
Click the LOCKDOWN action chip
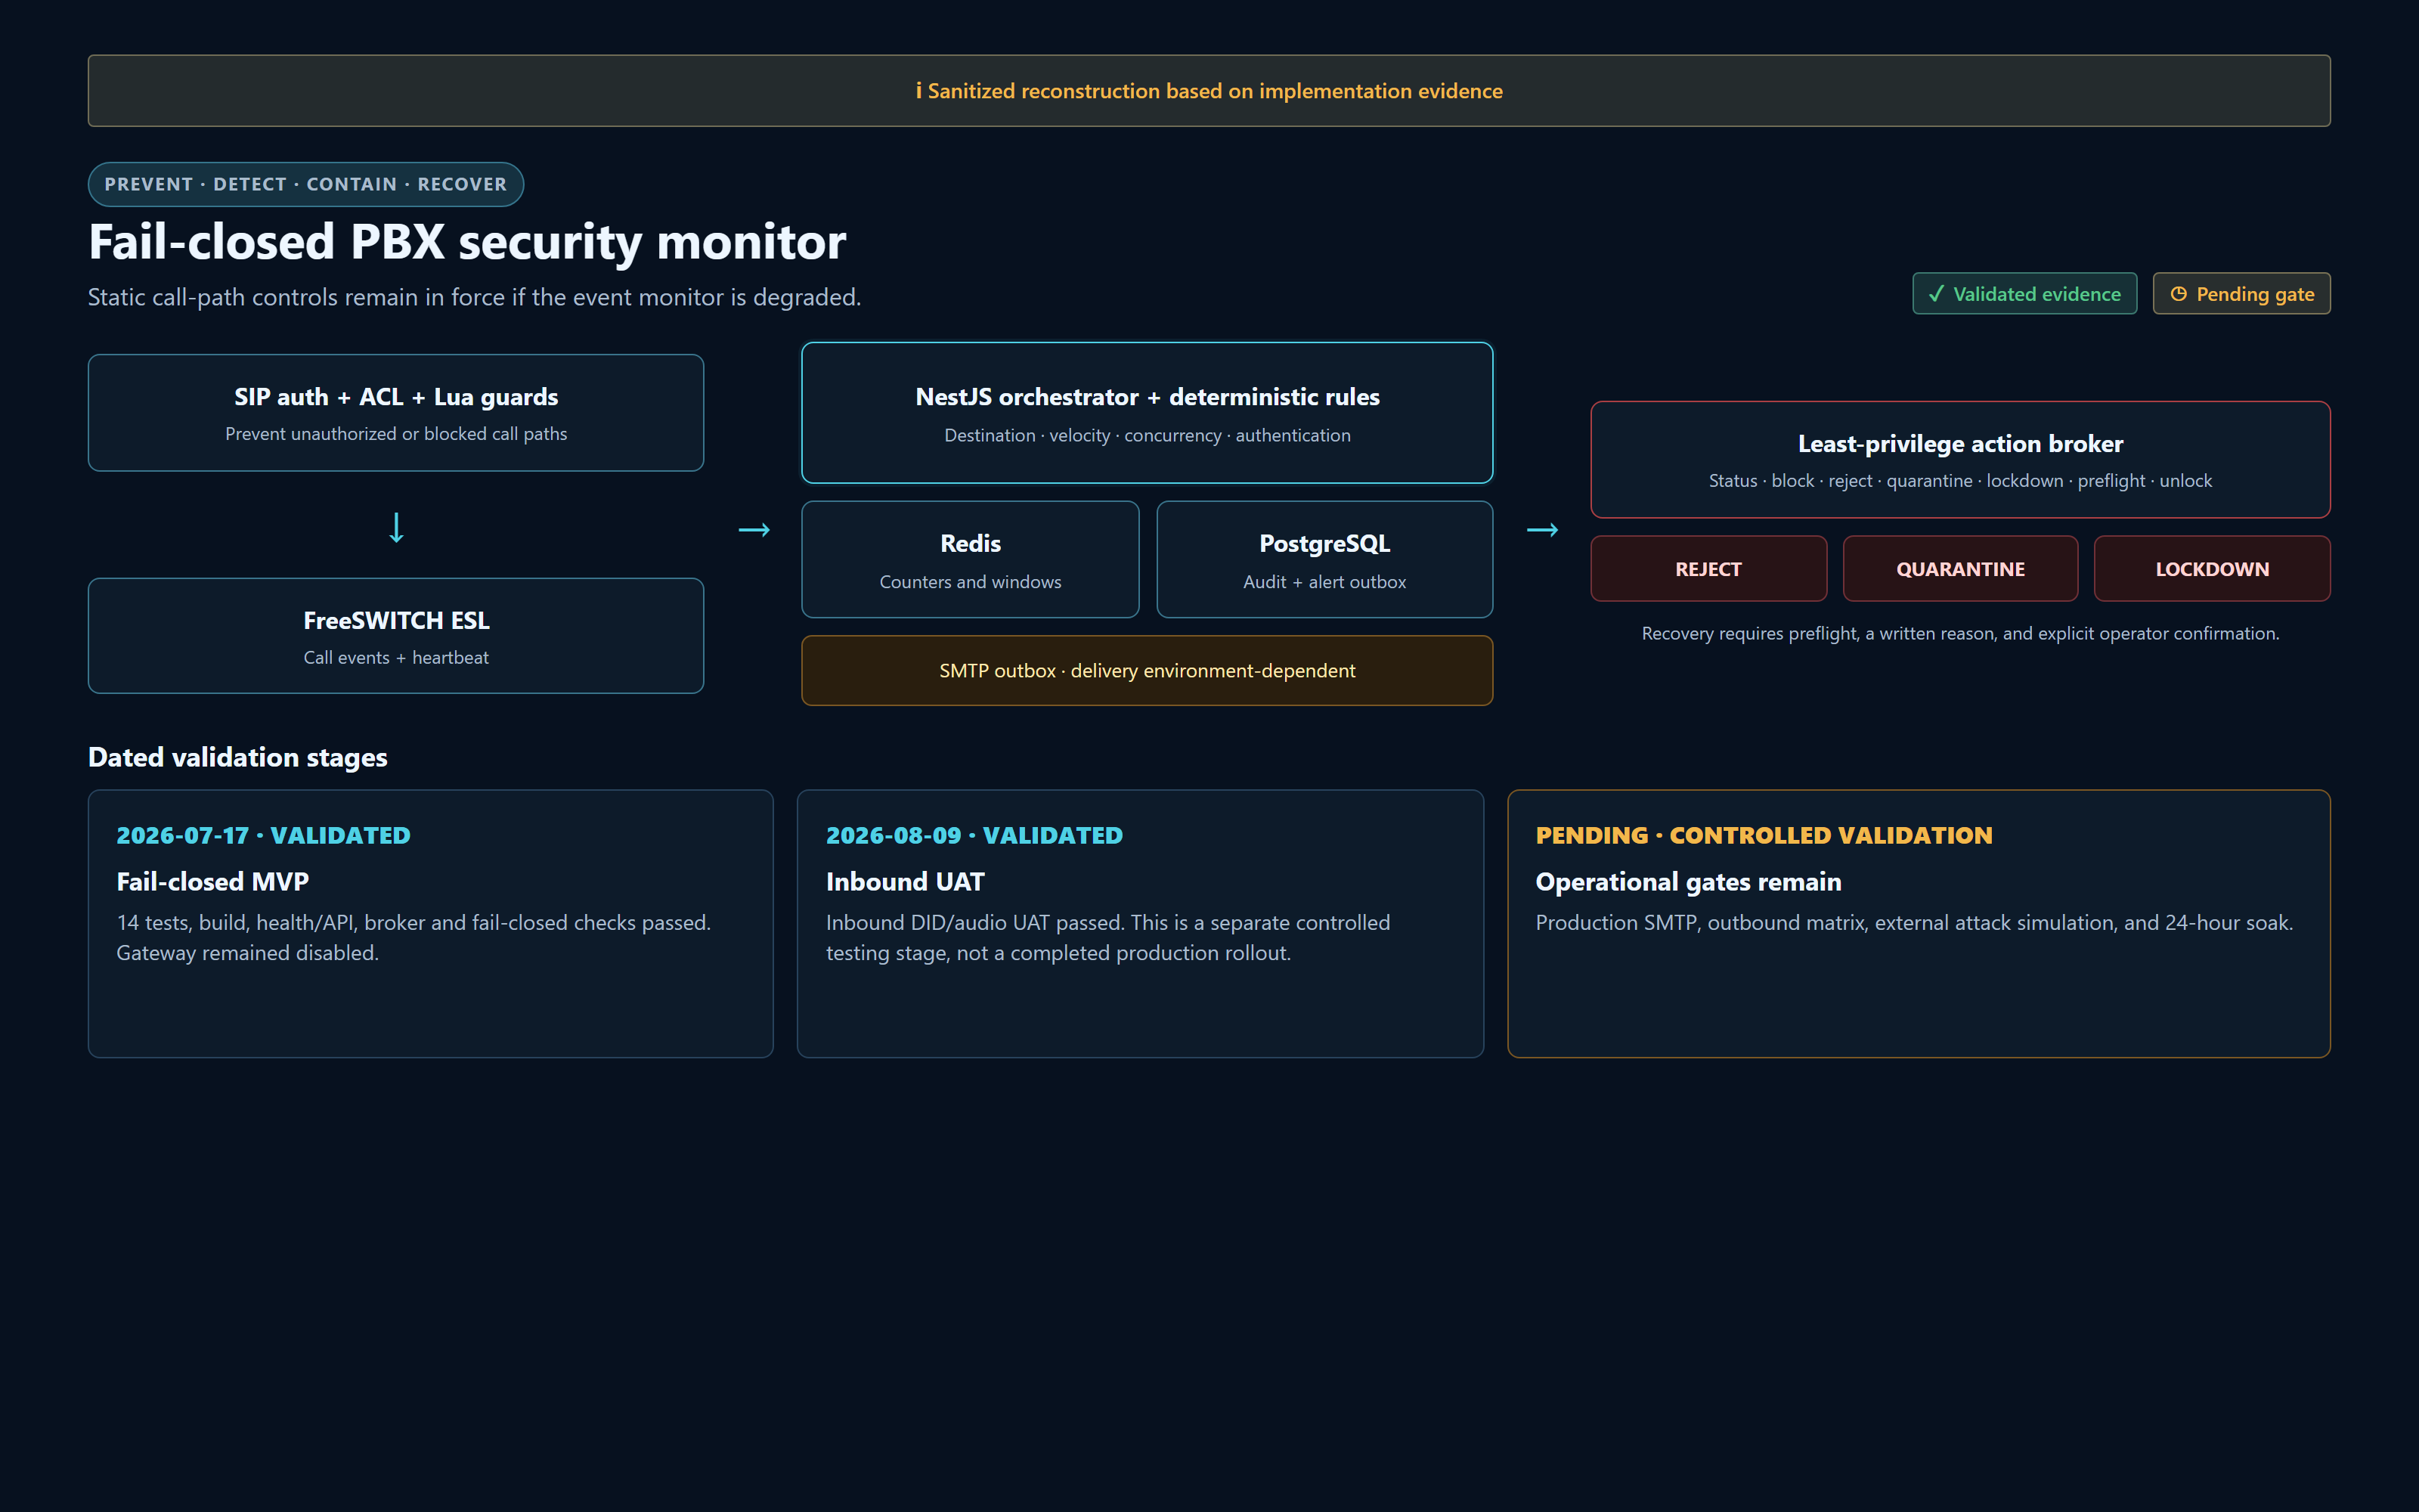pos(2212,569)
